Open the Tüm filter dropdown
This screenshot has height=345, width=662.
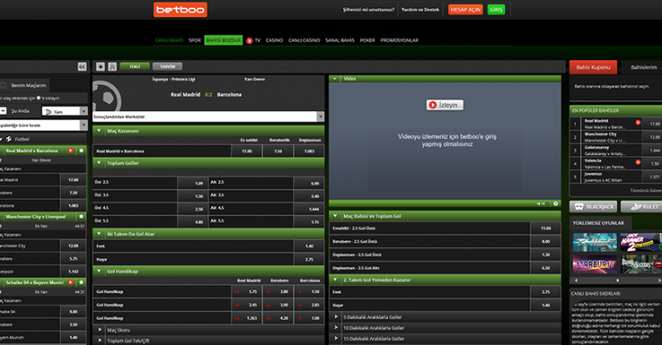pos(65,111)
